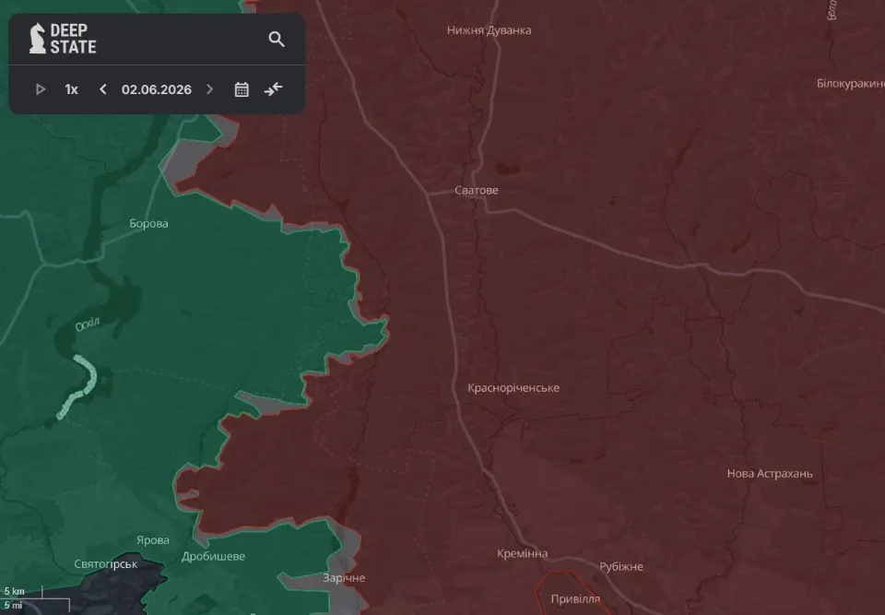Click the Зарічне label

pyautogui.click(x=344, y=578)
